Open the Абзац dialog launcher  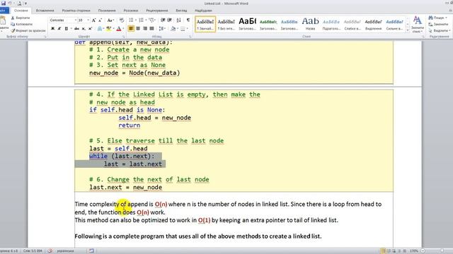point(190,37)
